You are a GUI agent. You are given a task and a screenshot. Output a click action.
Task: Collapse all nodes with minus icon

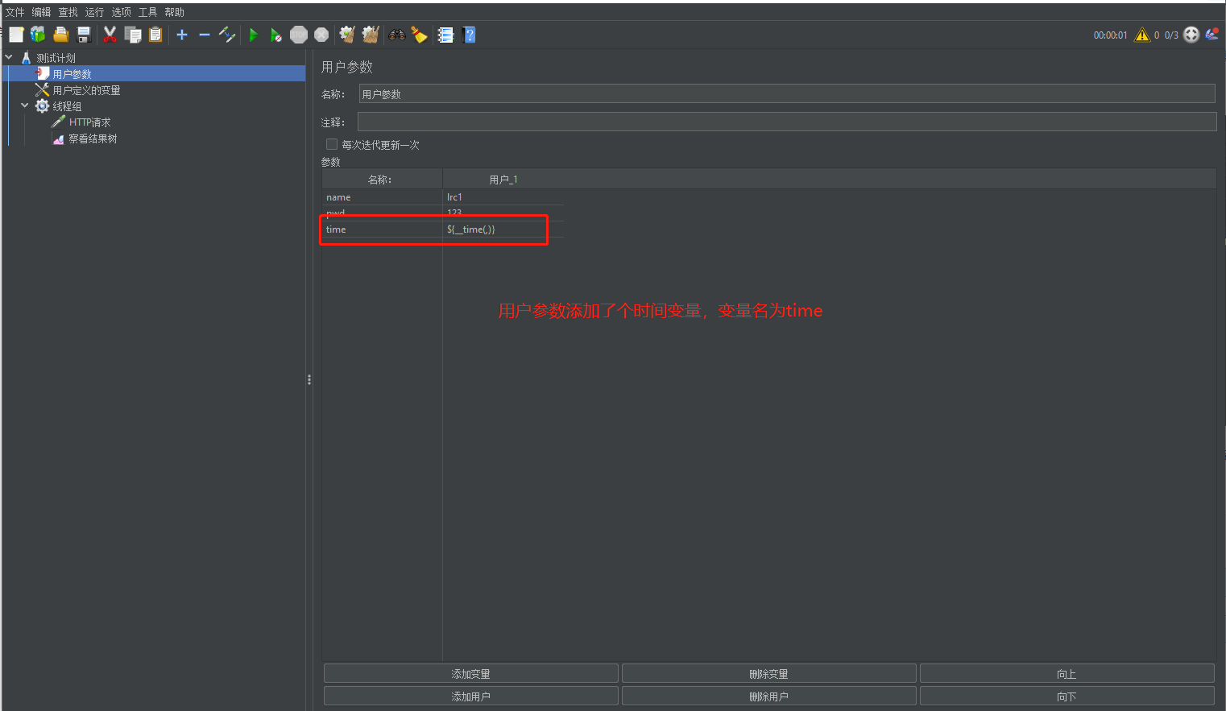click(x=205, y=35)
